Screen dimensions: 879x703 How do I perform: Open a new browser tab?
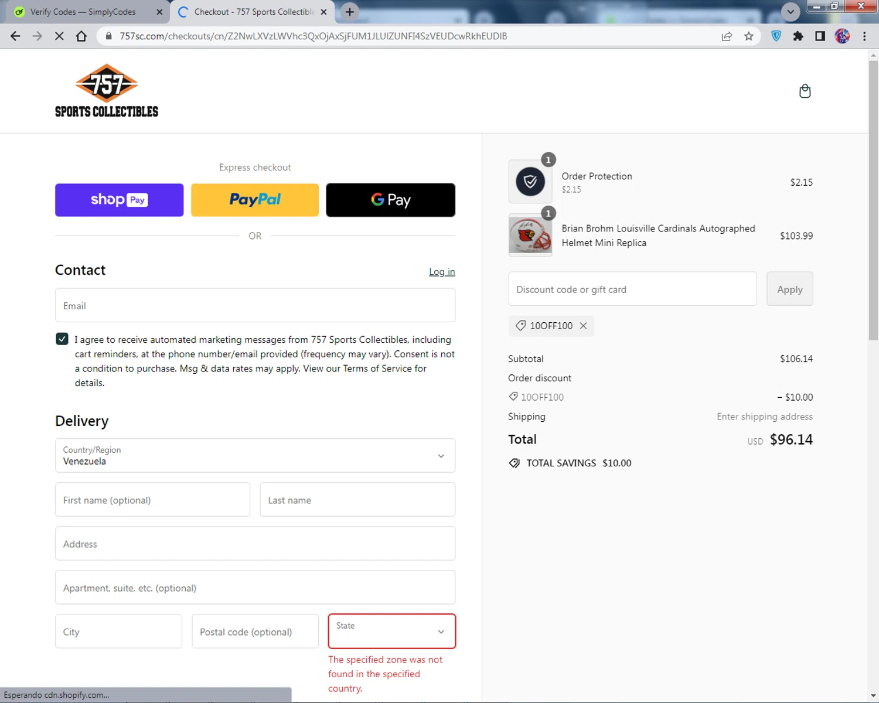(x=350, y=12)
